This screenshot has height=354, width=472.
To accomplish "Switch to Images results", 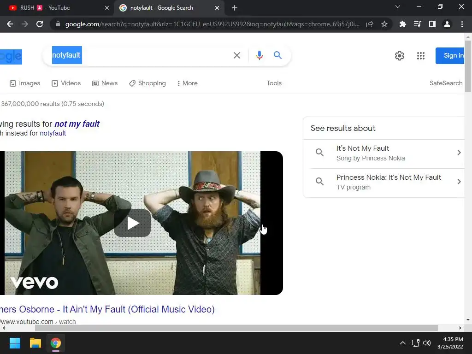I will [x=25, y=83].
